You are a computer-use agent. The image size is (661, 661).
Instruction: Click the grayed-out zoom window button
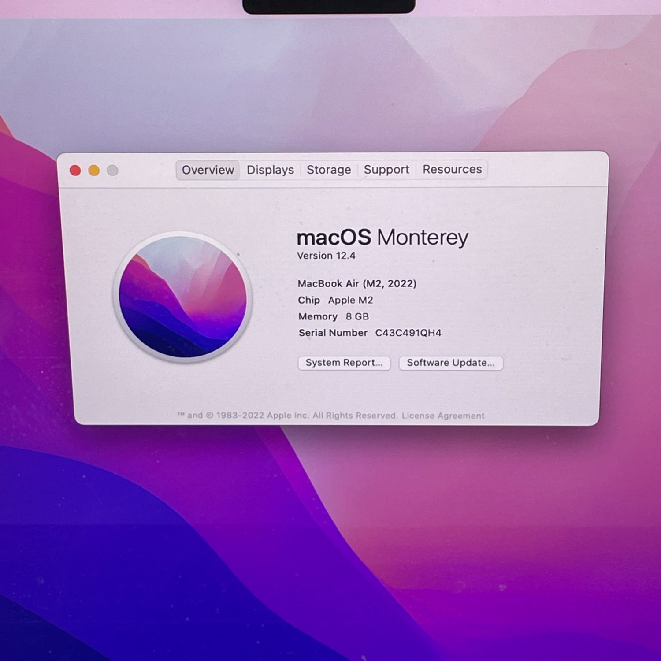[112, 171]
